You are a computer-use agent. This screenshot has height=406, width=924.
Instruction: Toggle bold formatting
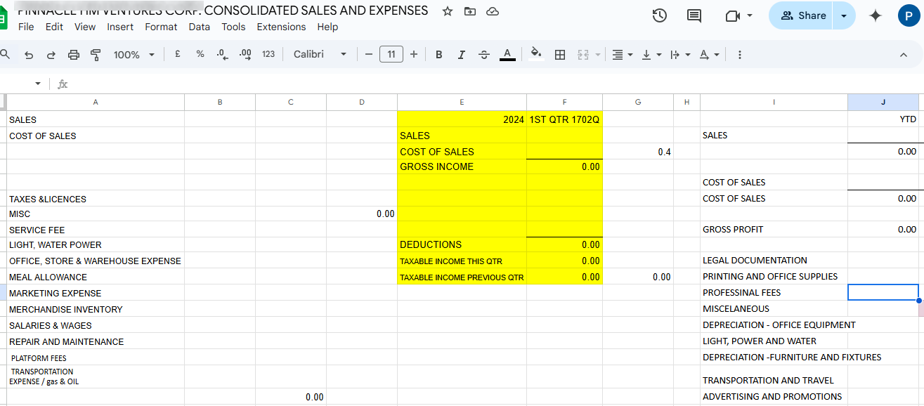[439, 55]
